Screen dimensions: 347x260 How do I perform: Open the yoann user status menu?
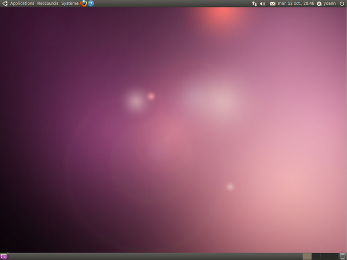326,4
